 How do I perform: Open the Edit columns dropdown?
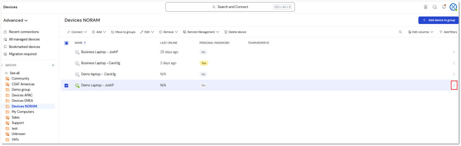coord(421,32)
